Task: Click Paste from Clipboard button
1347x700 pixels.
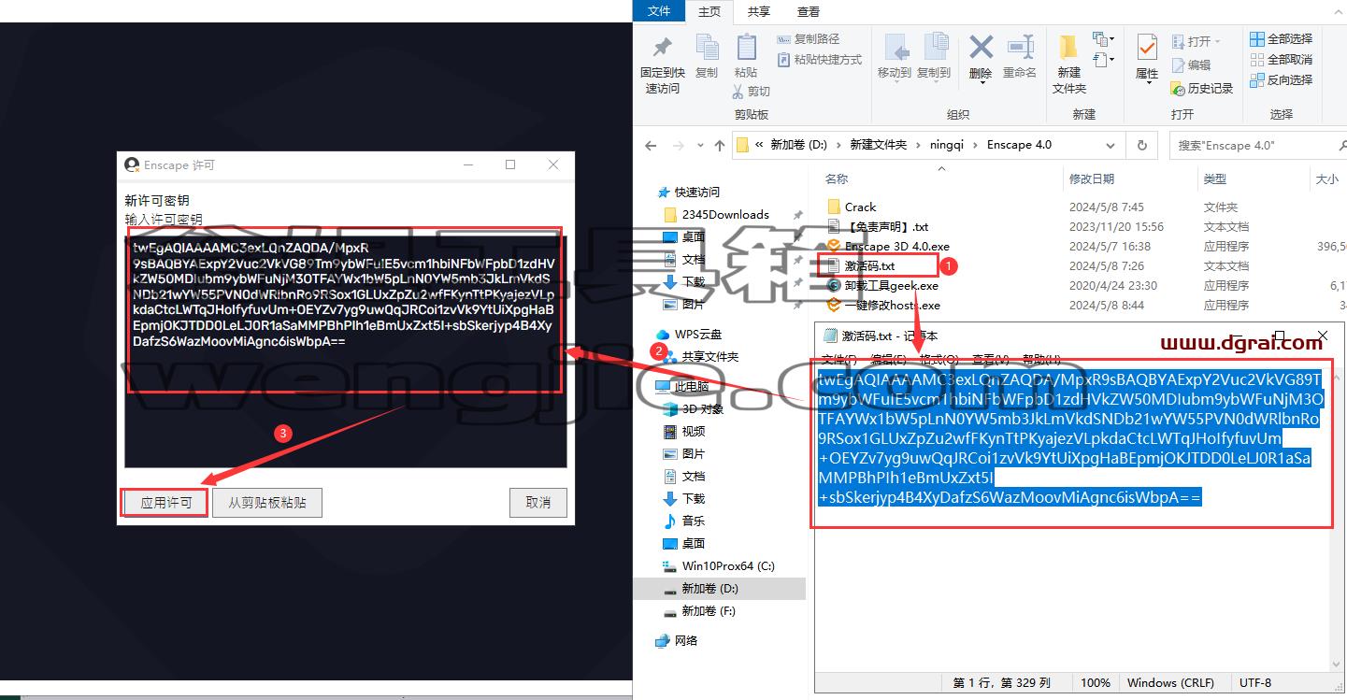Action: click(x=267, y=503)
